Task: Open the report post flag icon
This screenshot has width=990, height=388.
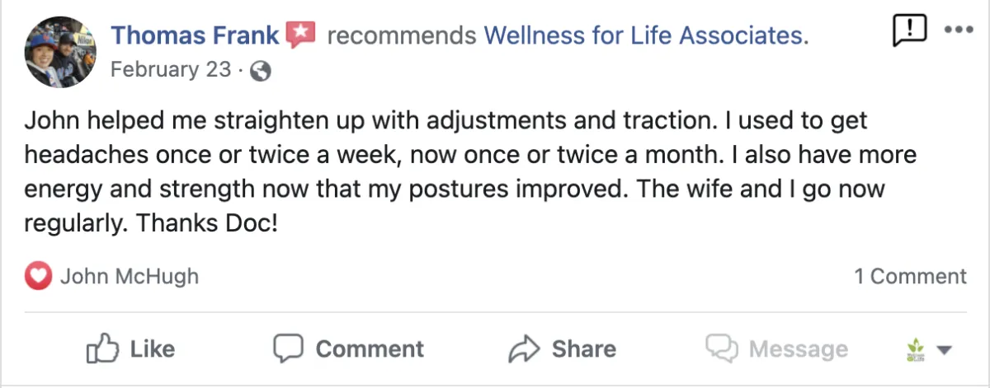Action: [x=908, y=31]
